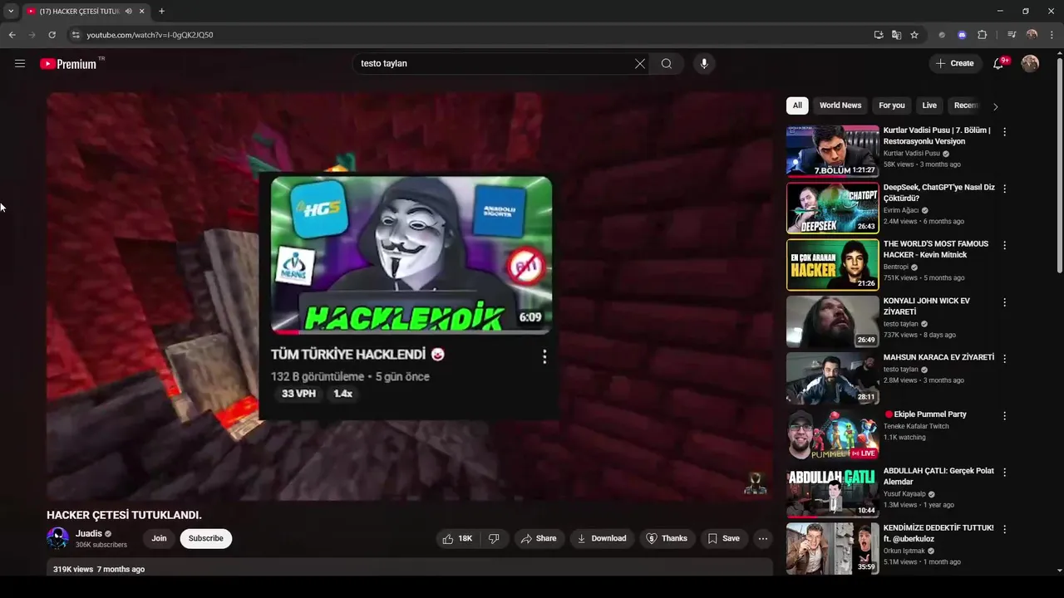Open options for ABDULLAH ÇATLI video
Image resolution: width=1064 pixels, height=598 pixels.
tap(1004, 472)
